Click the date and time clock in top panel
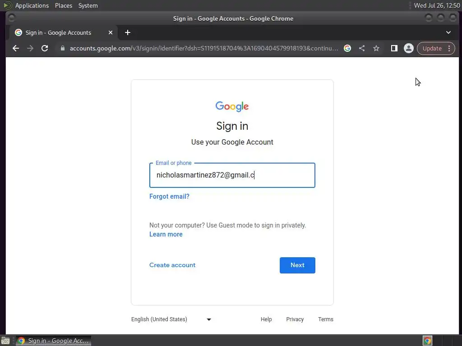The image size is (462, 346). 437,5
